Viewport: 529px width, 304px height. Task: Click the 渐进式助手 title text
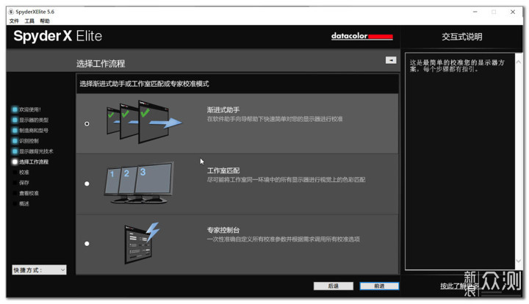[223, 110]
